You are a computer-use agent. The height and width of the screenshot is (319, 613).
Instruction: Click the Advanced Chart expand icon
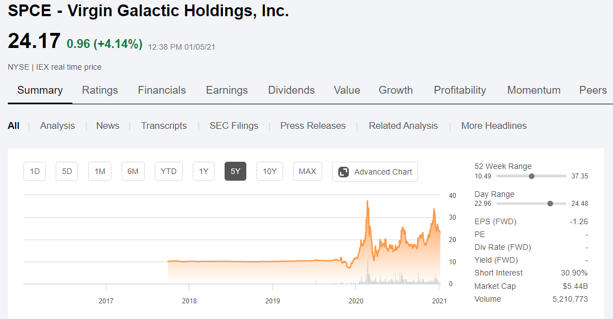coord(343,172)
